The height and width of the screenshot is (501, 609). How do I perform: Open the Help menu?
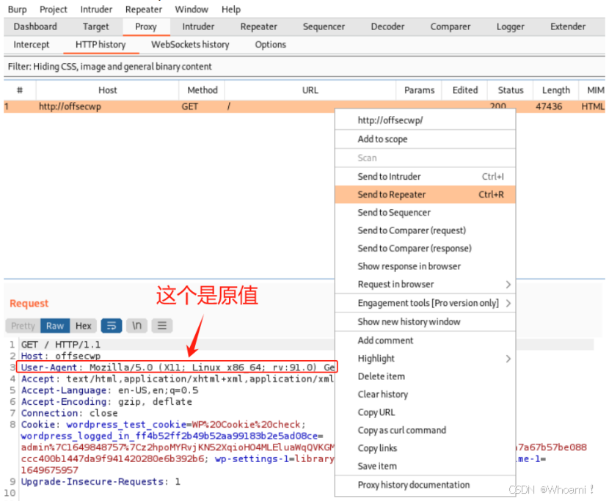click(231, 10)
